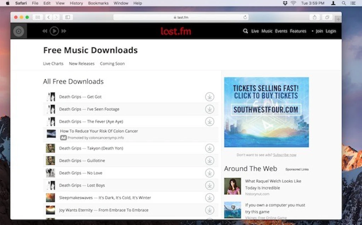
Task: Open the user account menu icon
Action: [333, 3]
